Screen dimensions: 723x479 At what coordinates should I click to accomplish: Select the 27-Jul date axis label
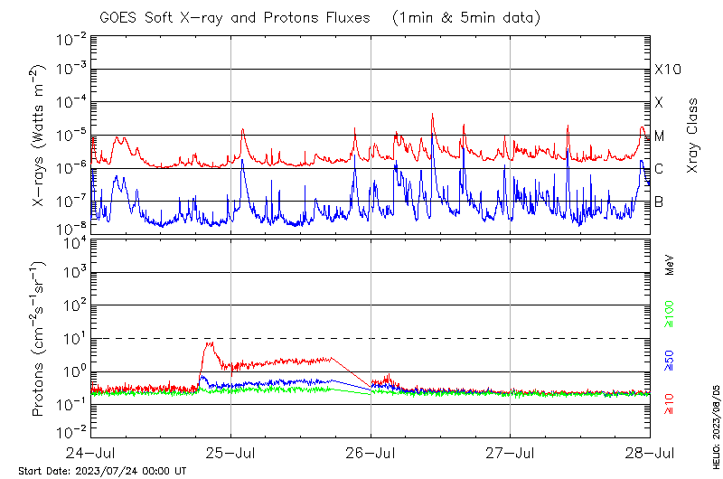tap(510, 453)
